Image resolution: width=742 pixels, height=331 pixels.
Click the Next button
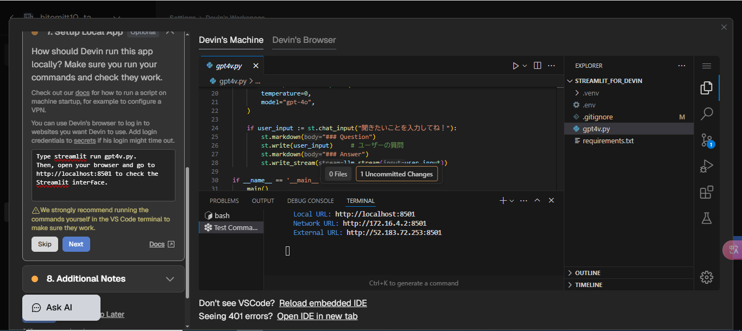[x=76, y=244]
